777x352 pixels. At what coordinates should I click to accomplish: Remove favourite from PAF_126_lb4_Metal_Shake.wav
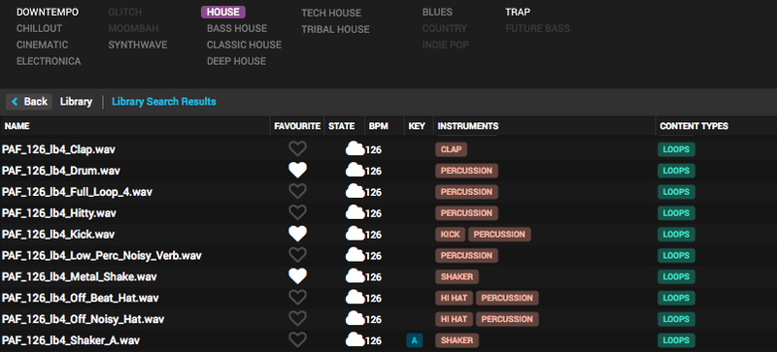point(297,276)
